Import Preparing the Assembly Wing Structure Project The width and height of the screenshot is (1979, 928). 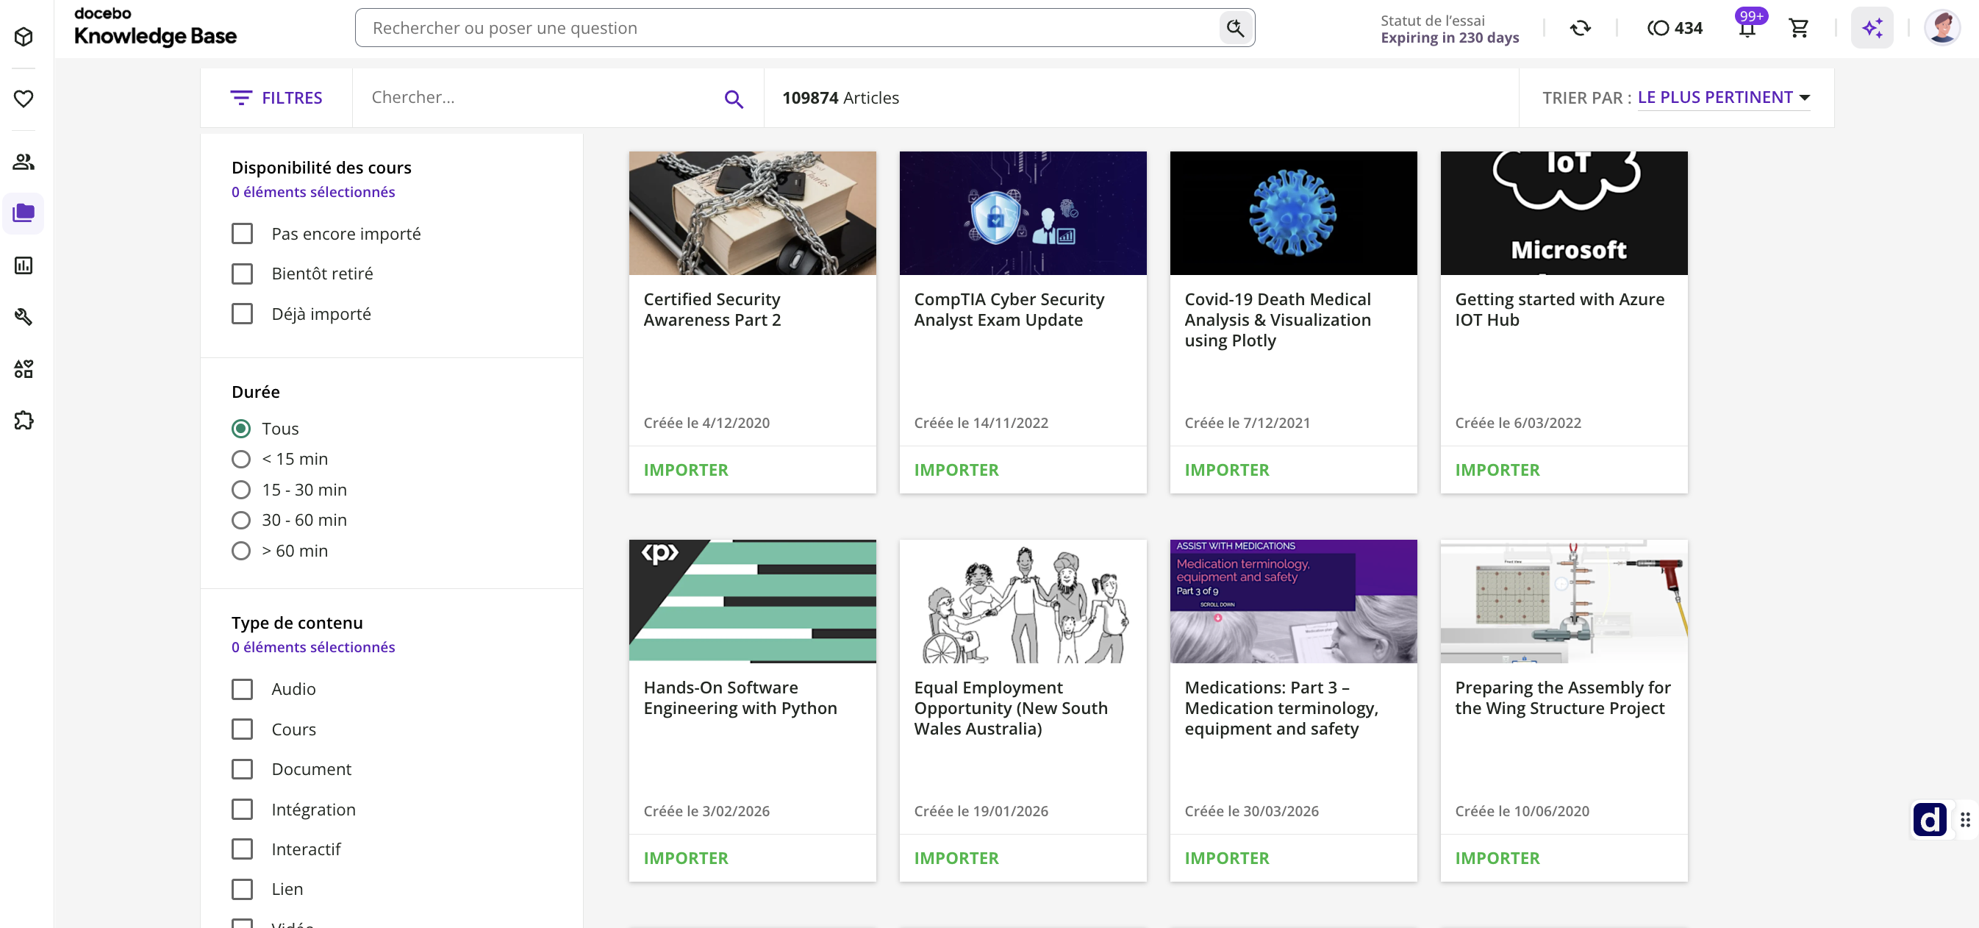[1497, 858]
